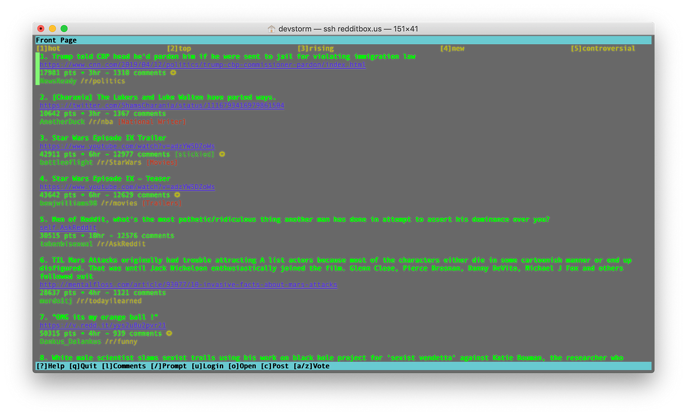Click the red [Movies] flair

[x=162, y=162]
